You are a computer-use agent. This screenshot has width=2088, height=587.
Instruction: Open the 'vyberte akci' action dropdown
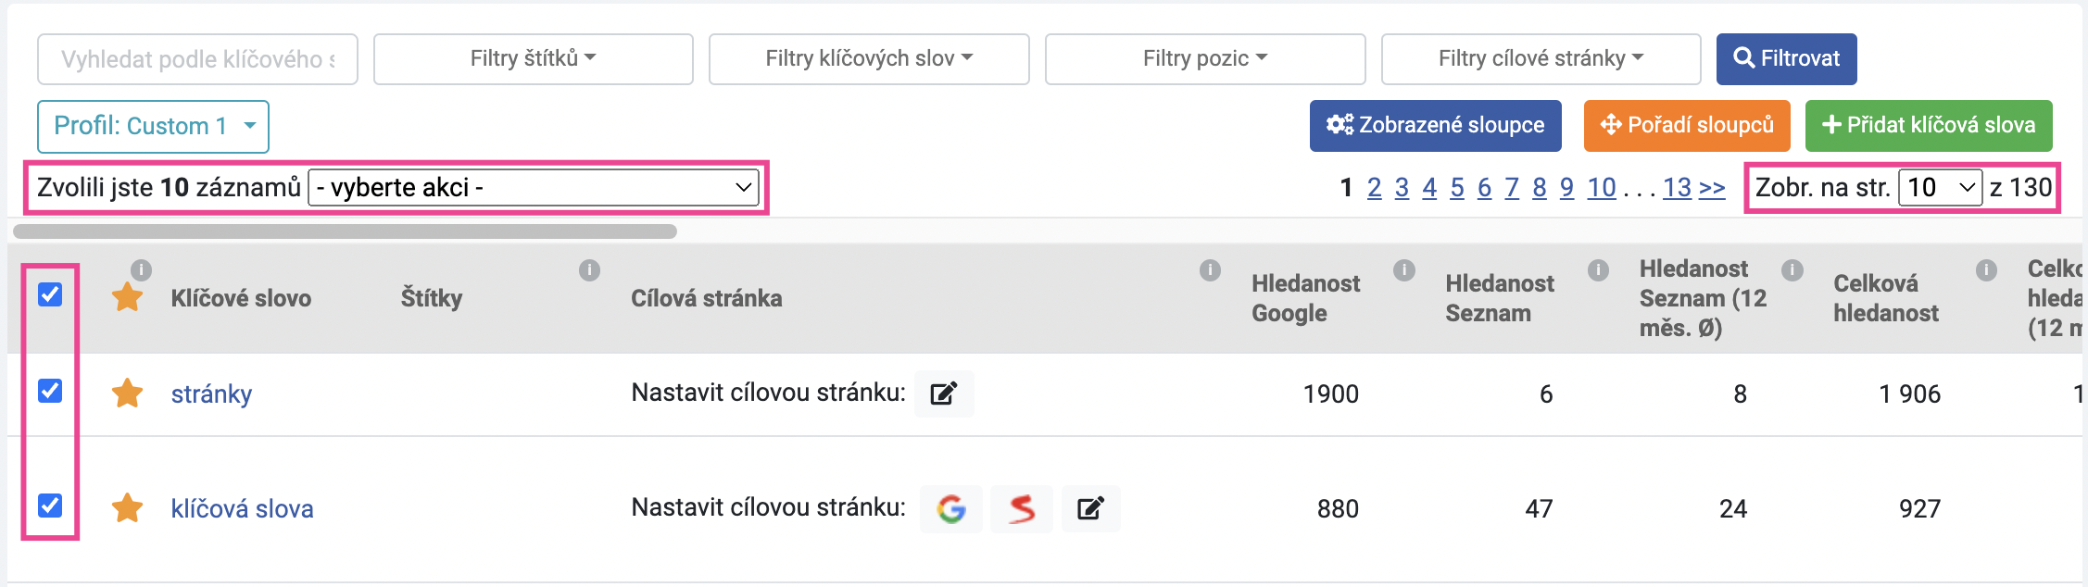534,188
